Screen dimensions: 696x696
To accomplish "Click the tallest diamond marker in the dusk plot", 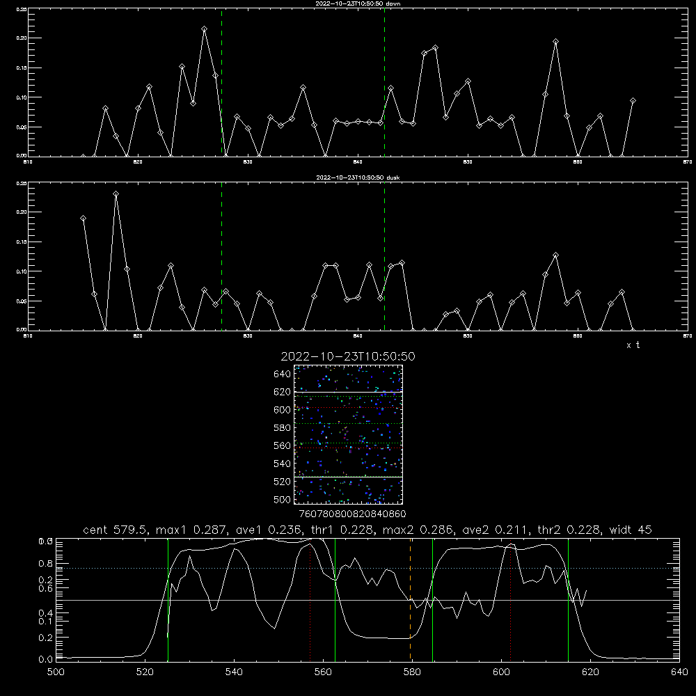I will [116, 194].
